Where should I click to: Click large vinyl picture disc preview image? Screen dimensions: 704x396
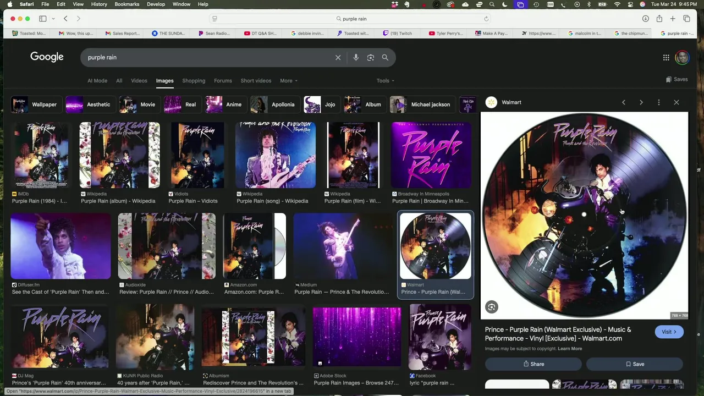(x=584, y=216)
